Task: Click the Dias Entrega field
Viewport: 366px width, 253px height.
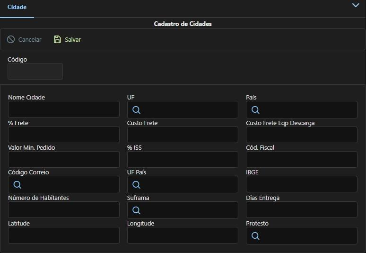Action: coord(302,209)
